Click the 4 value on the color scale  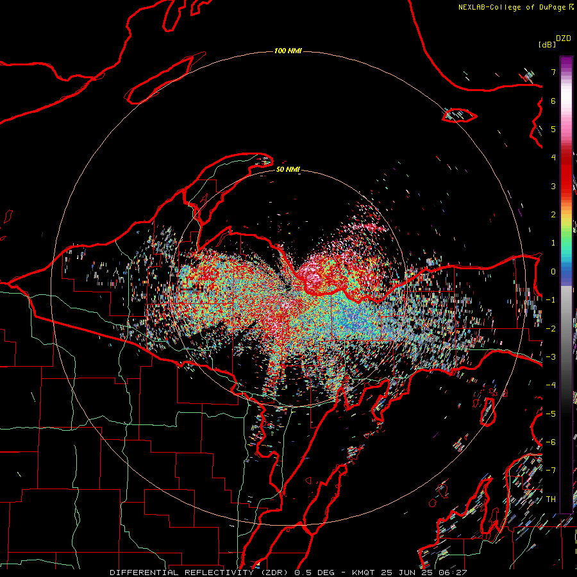tap(553, 158)
